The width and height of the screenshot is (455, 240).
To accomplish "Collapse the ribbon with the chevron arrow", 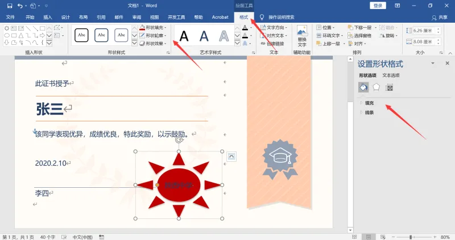I will (450, 53).
